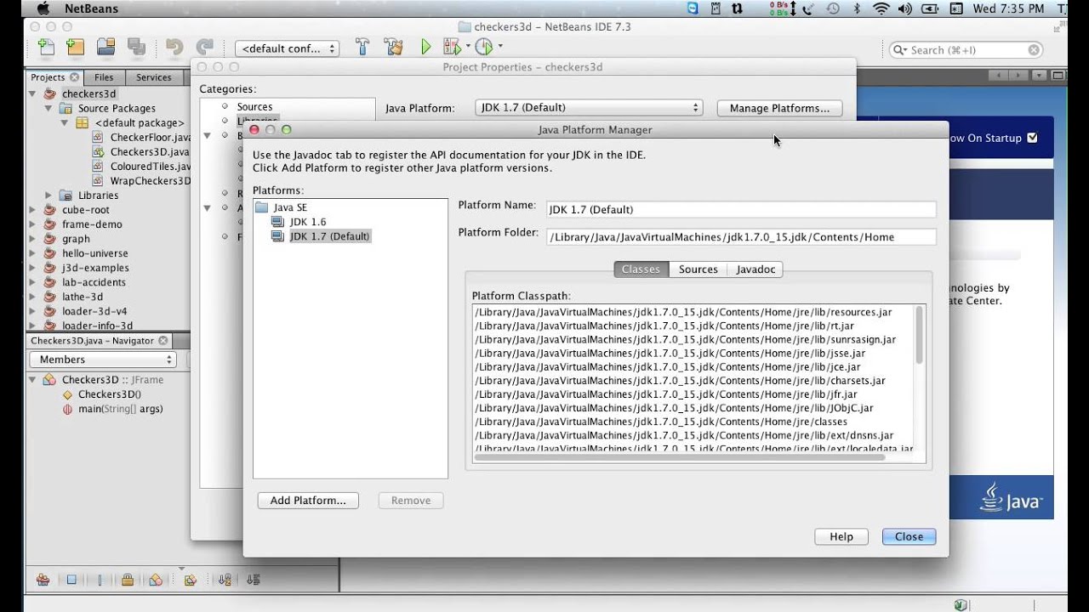Switch to the Files tab

(x=104, y=77)
